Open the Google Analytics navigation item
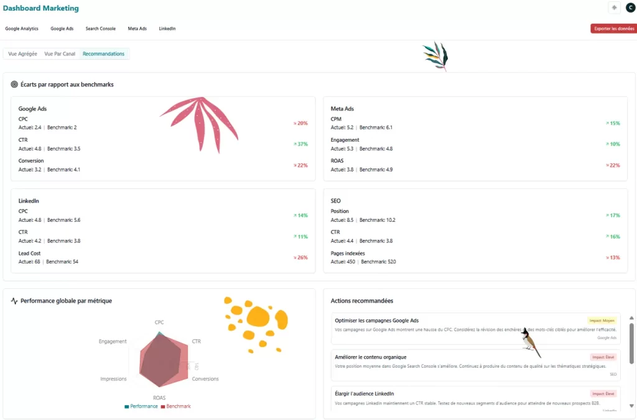Image resolution: width=637 pixels, height=420 pixels. pyautogui.click(x=22, y=29)
